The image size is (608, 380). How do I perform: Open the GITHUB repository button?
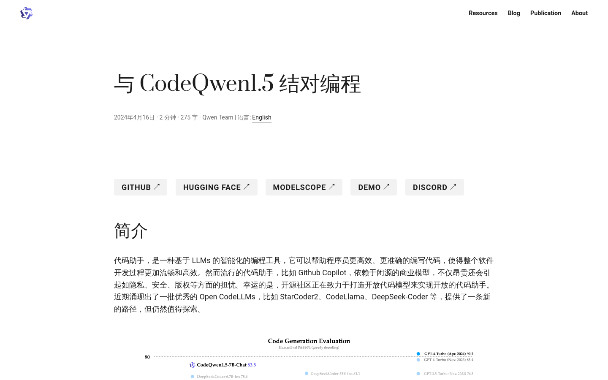[x=141, y=187]
